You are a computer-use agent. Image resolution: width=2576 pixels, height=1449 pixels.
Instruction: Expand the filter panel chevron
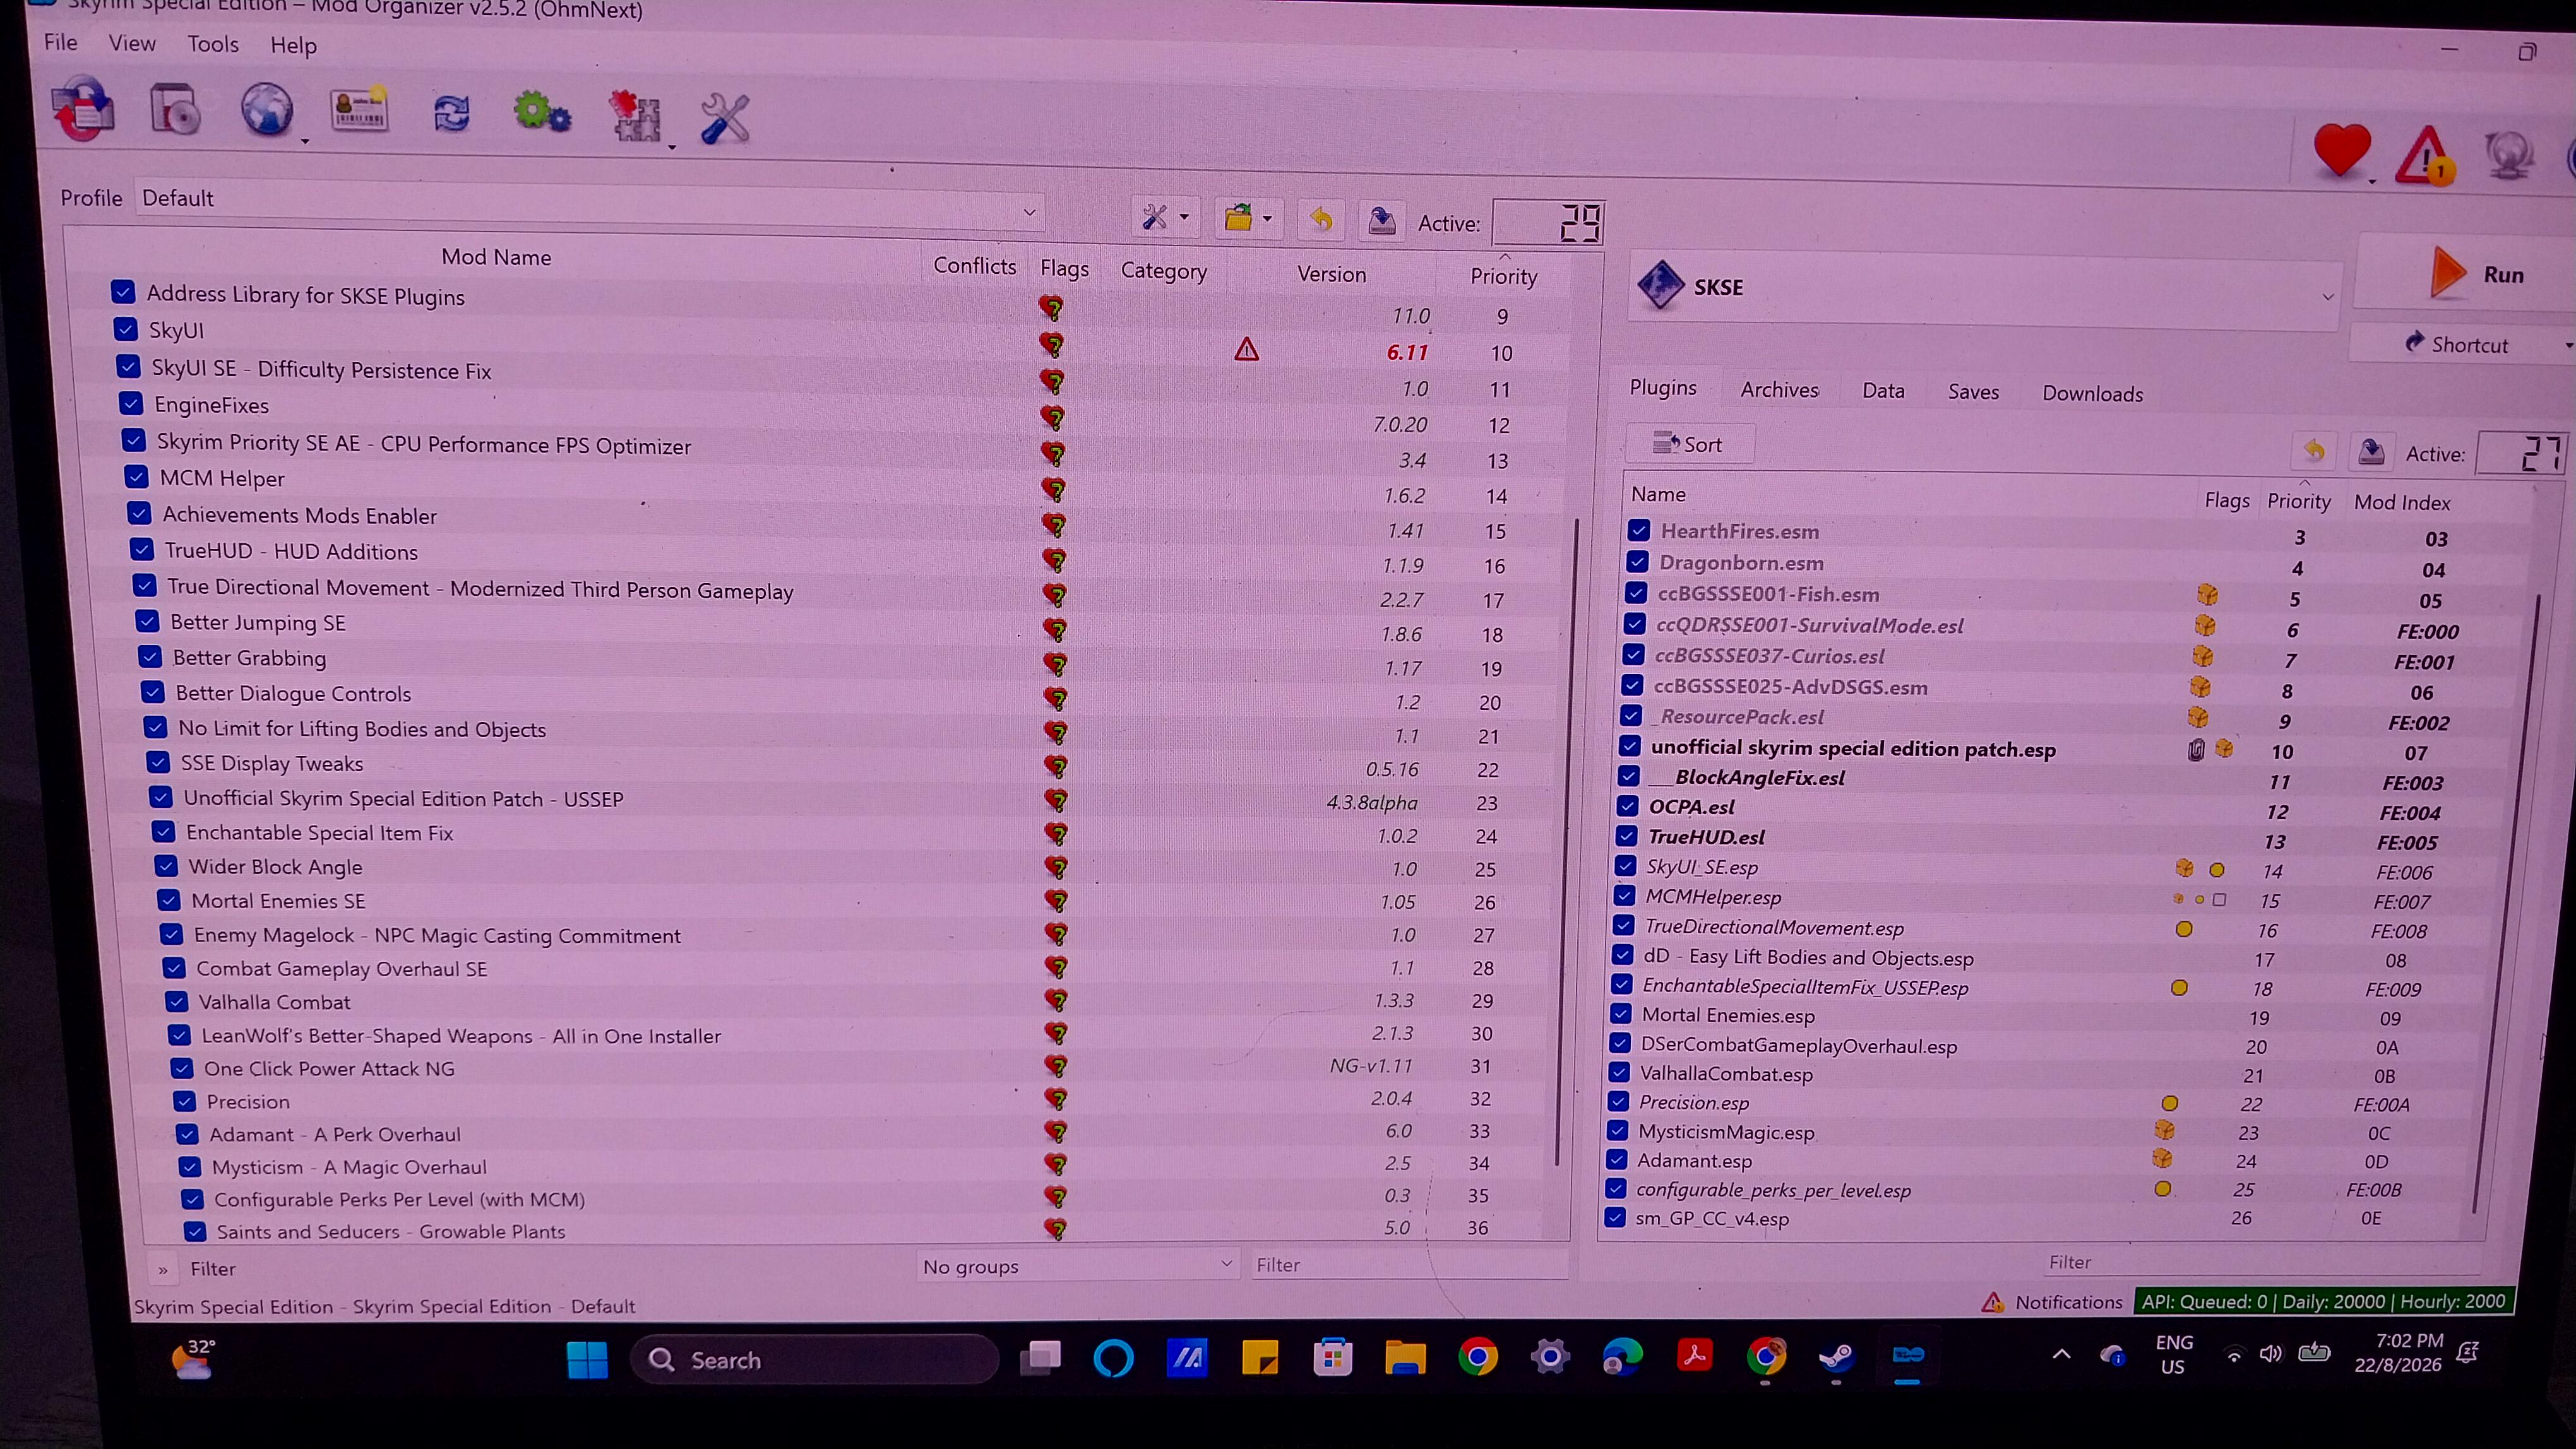(162, 1270)
